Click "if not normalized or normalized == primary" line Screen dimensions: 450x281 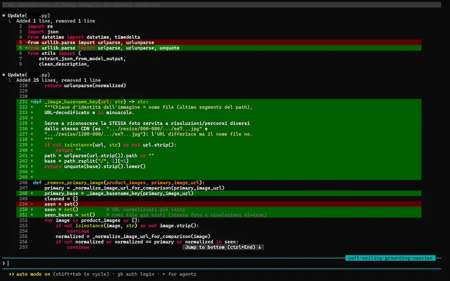(x=147, y=242)
